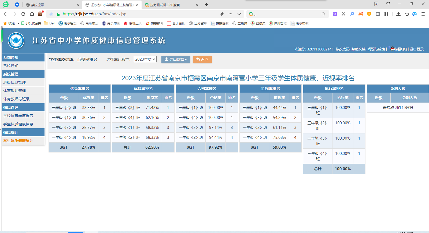
Task: Open the browser home page icon
Action: point(32,14)
